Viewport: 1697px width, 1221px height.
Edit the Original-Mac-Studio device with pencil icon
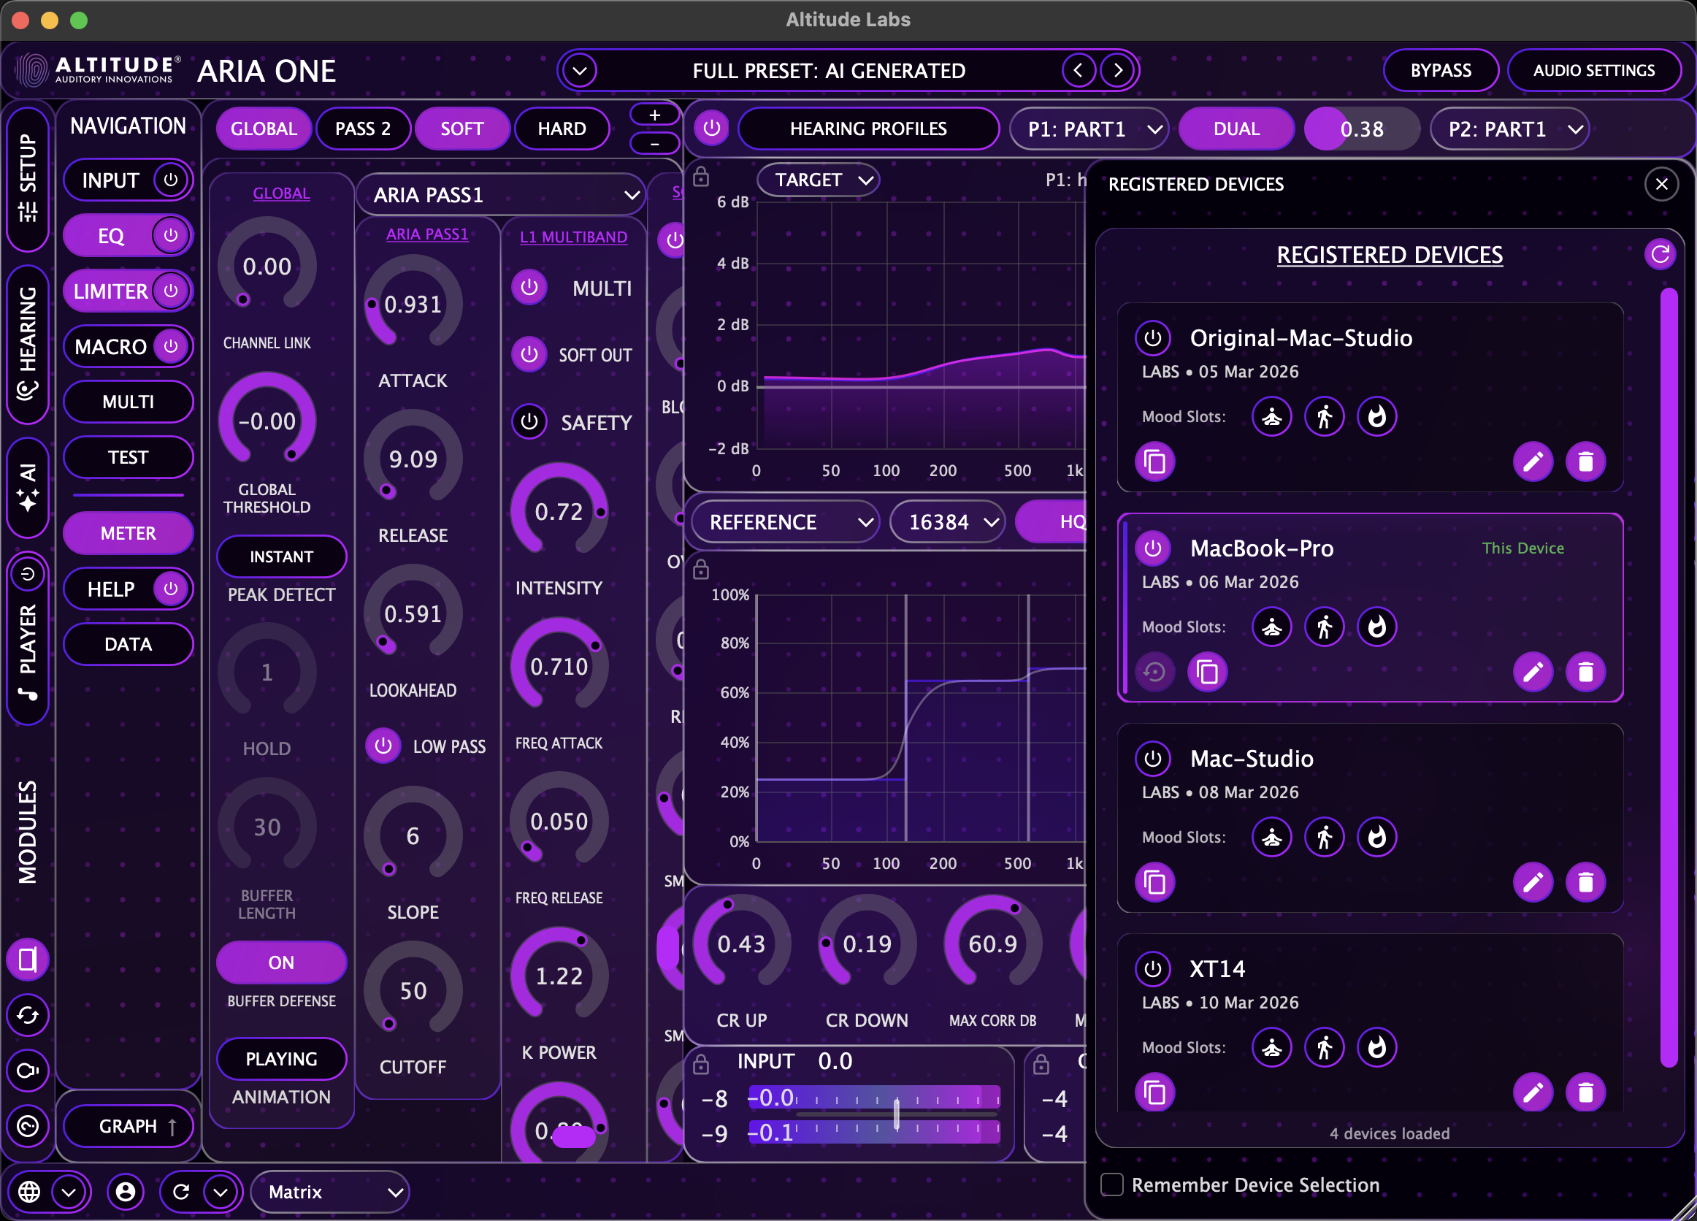[x=1533, y=462]
